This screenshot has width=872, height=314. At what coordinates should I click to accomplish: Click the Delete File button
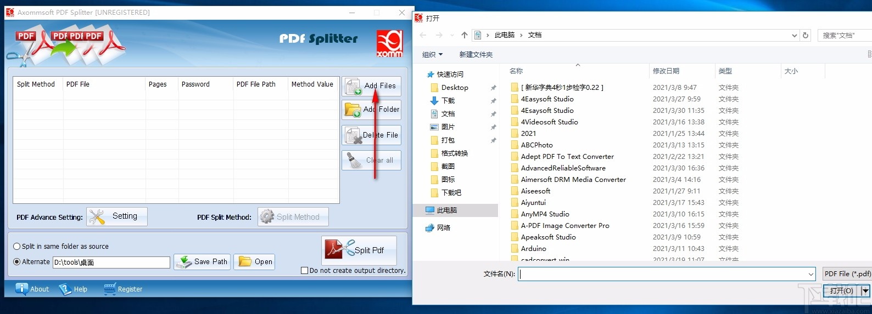[x=372, y=135]
